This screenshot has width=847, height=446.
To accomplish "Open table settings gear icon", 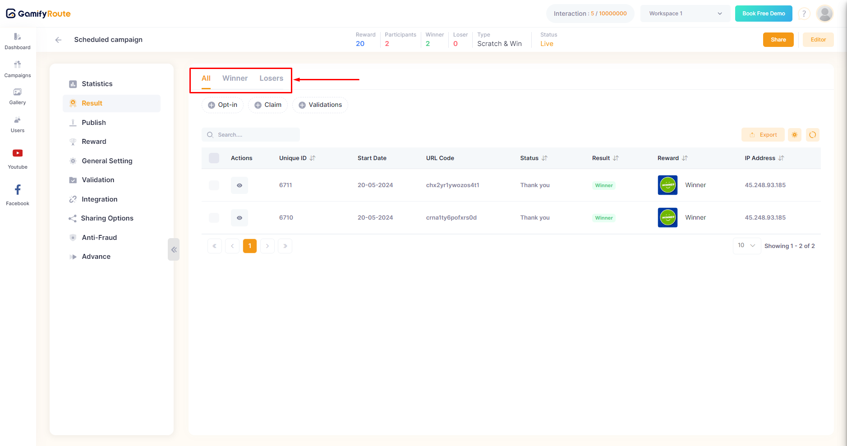I will [x=794, y=135].
